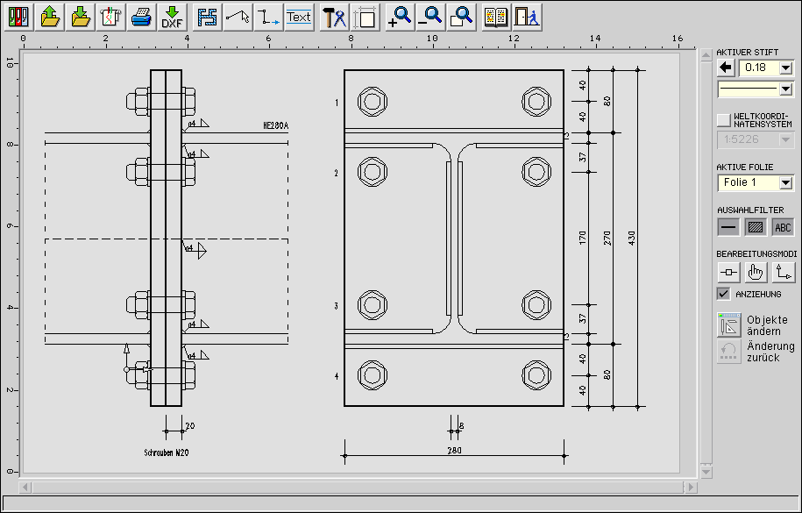Screen dimensions: 802x513
Task: Select the Text tool in toolbar
Action: [299, 17]
